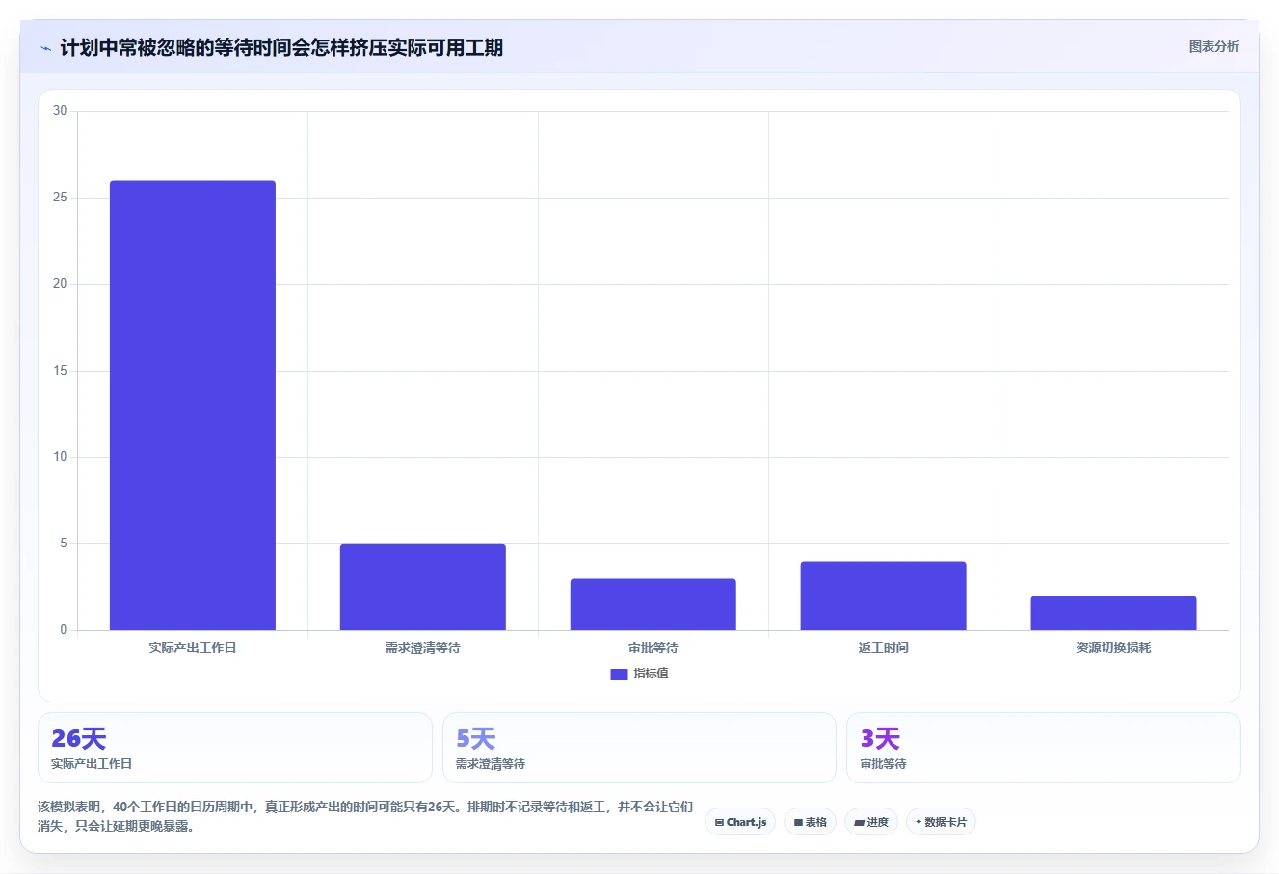The height and width of the screenshot is (874, 1279).
Task: Click the Chart.js tag chip
Action: pos(740,822)
